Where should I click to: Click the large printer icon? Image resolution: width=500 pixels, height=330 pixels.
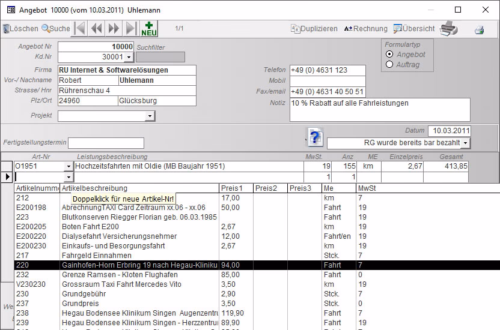(x=449, y=28)
